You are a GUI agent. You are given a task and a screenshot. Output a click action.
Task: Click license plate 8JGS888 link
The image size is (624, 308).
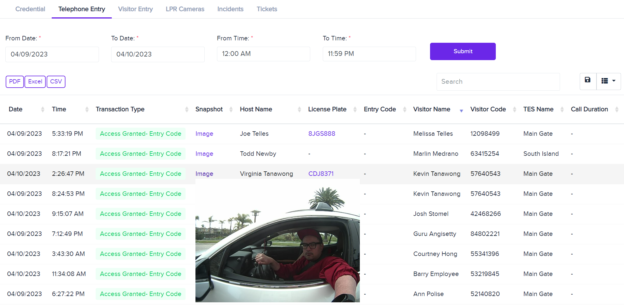[322, 134]
